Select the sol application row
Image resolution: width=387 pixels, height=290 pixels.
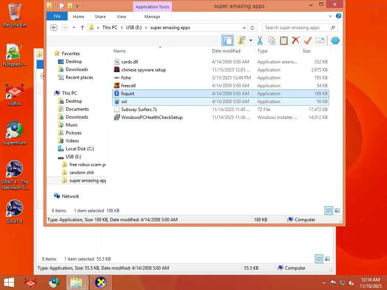click(x=220, y=101)
